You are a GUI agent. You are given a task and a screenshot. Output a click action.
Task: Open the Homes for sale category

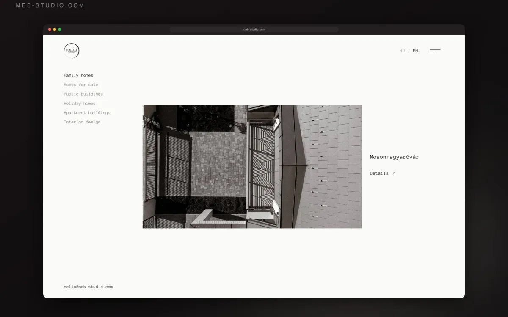(81, 85)
